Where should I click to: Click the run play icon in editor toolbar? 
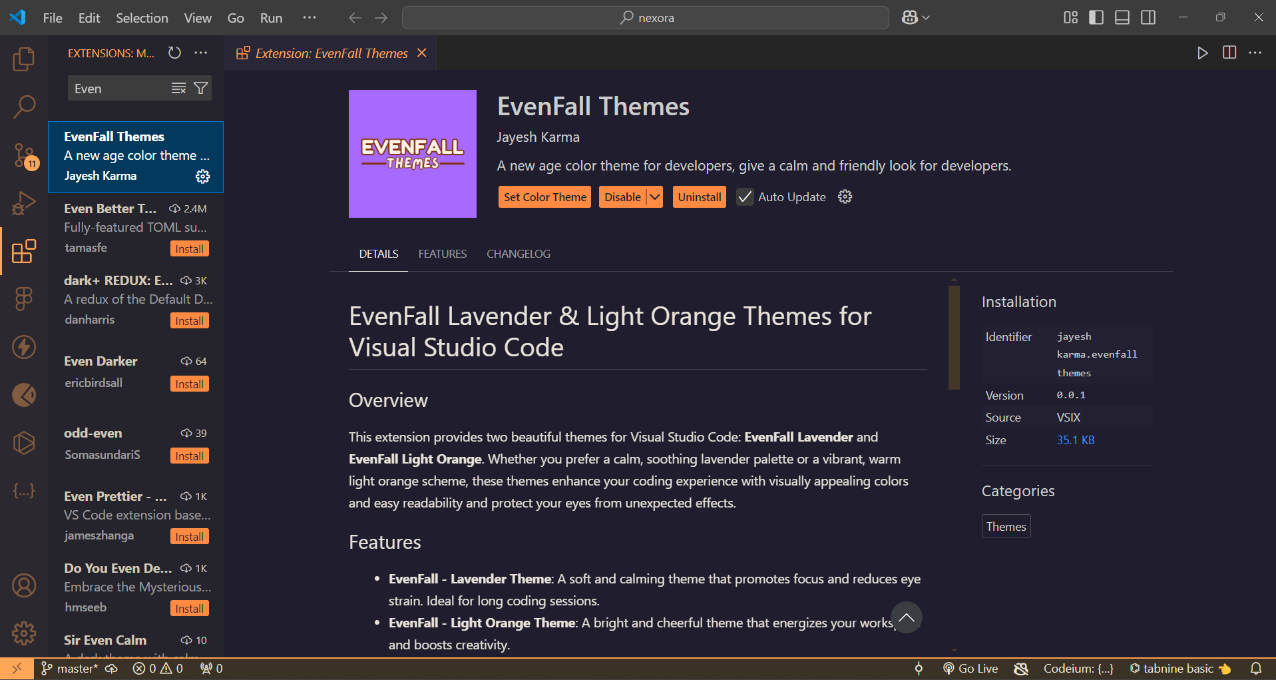click(1202, 53)
